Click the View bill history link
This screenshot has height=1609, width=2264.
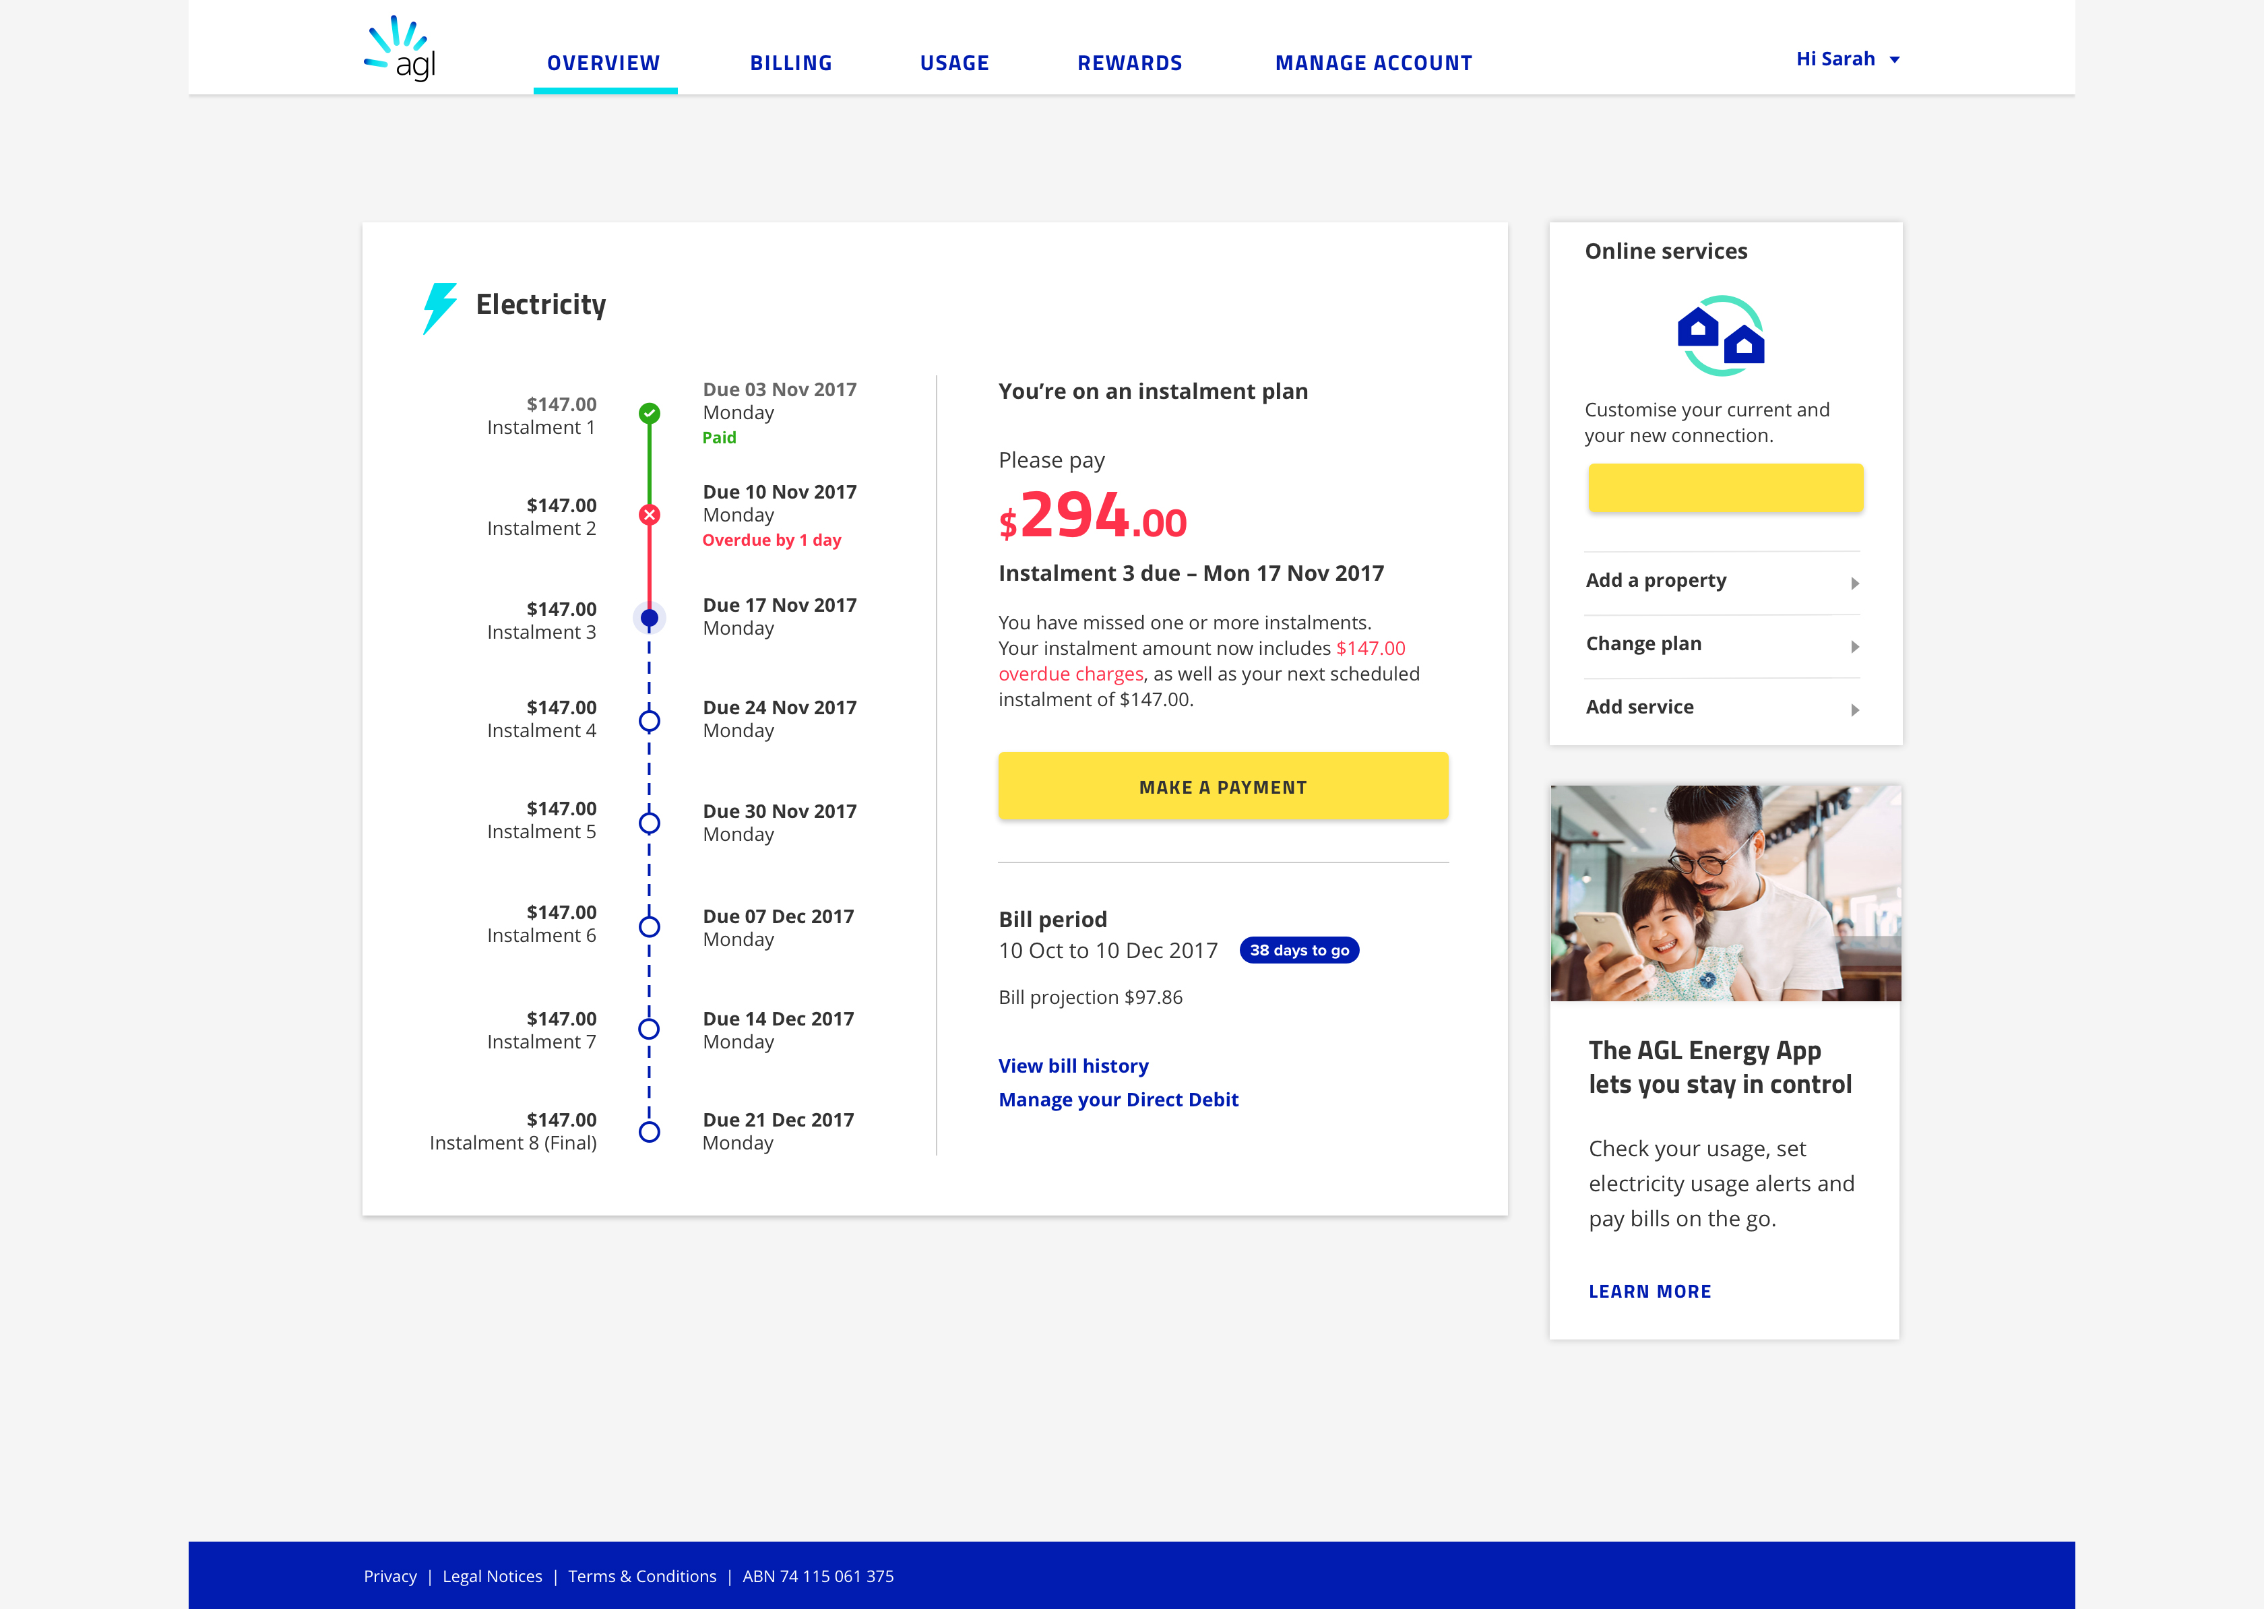coord(1073,1064)
